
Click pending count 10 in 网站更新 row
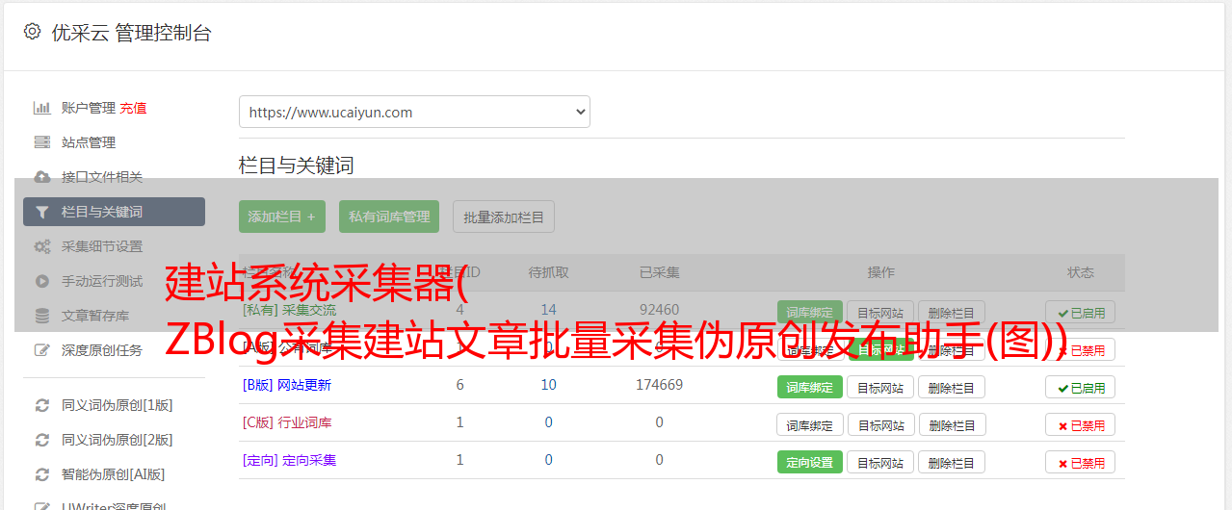pyautogui.click(x=548, y=385)
